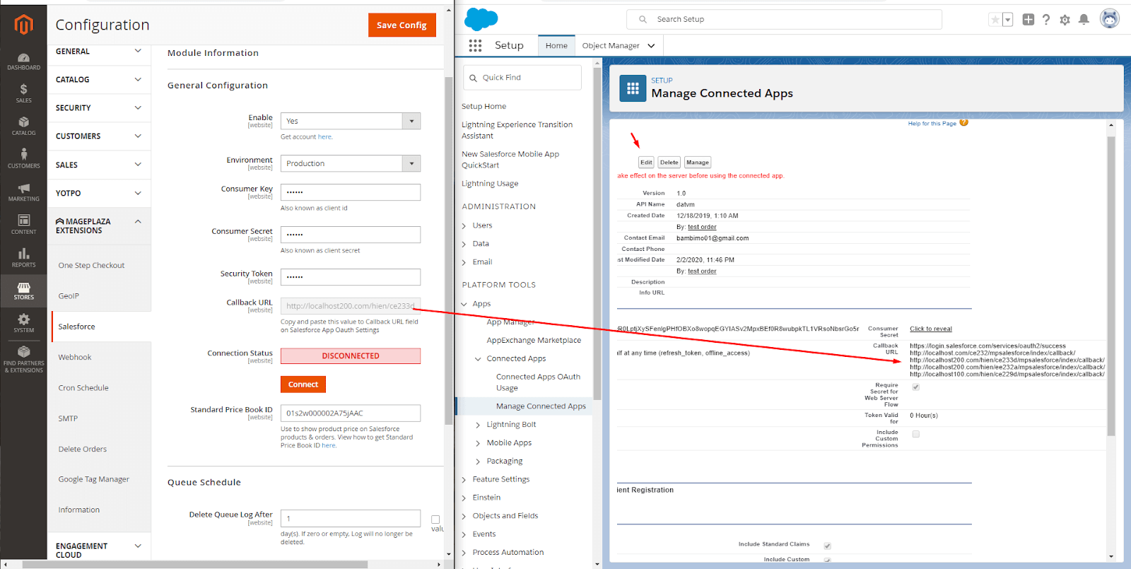
Task: Toggle Use Default checkbox for Delete Queue Log
Action: [x=435, y=520]
